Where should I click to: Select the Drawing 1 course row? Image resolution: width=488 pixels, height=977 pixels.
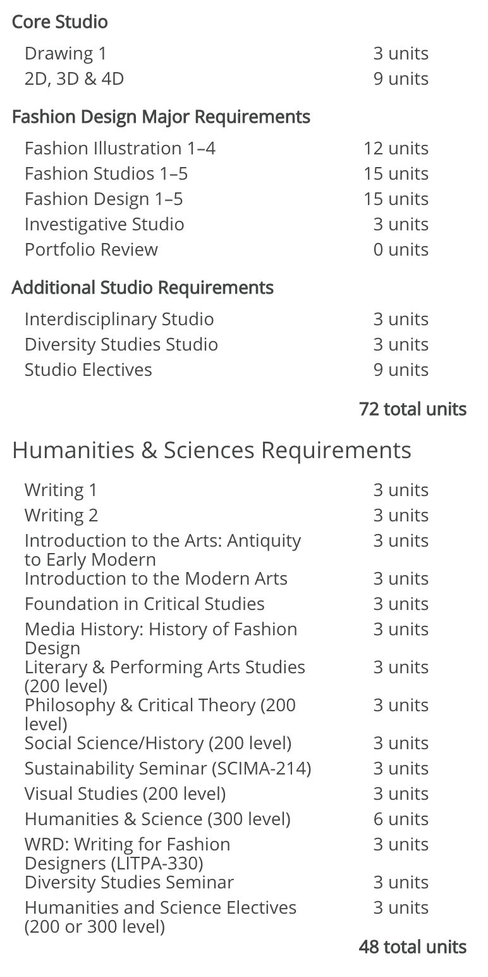point(226,54)
